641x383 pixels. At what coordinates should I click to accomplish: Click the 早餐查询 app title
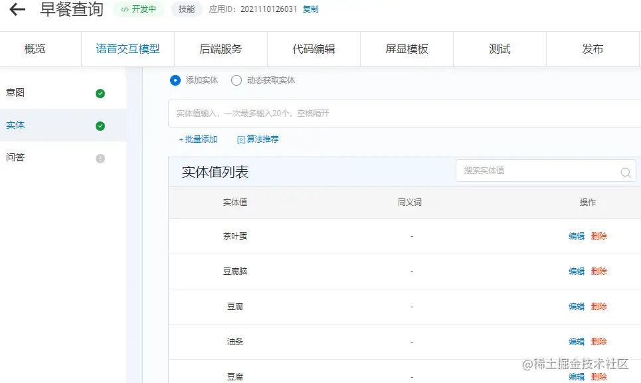(x=72, y=9)
